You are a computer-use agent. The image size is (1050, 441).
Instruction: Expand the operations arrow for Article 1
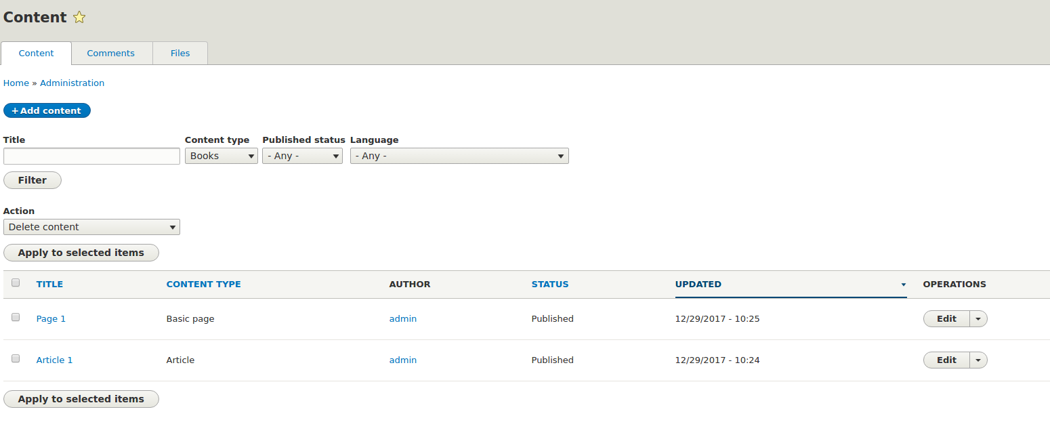tap(978, 360)
